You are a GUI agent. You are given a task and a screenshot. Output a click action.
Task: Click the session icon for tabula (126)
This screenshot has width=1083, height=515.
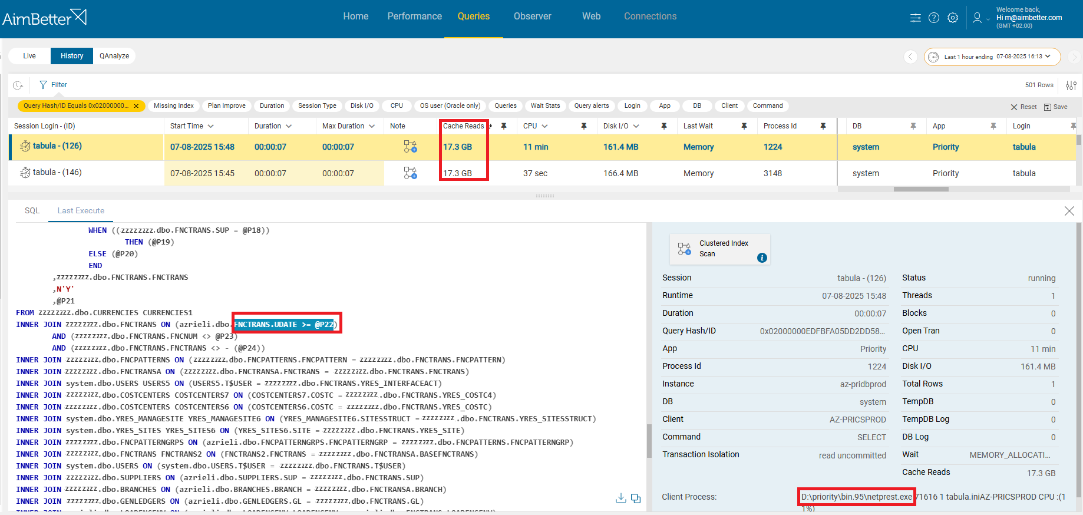click(x=25, y=146)
